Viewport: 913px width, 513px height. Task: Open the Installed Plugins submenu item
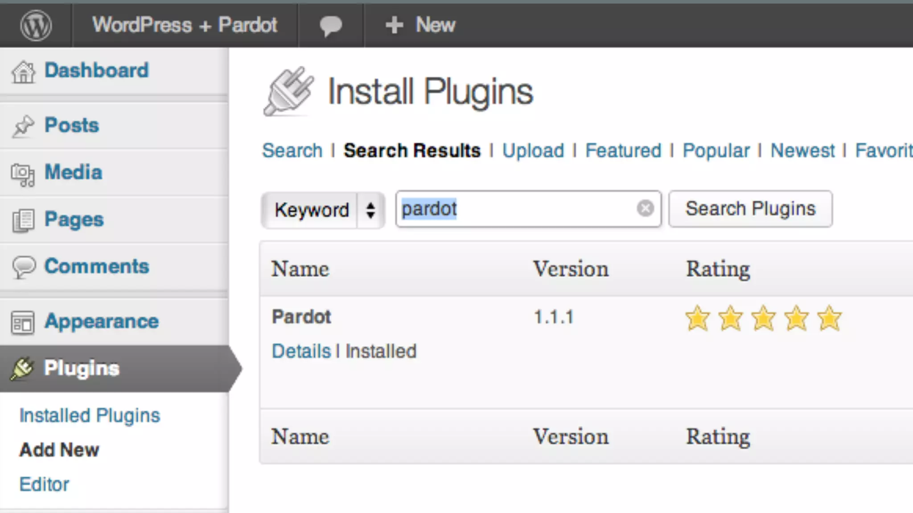coord(90,415)
